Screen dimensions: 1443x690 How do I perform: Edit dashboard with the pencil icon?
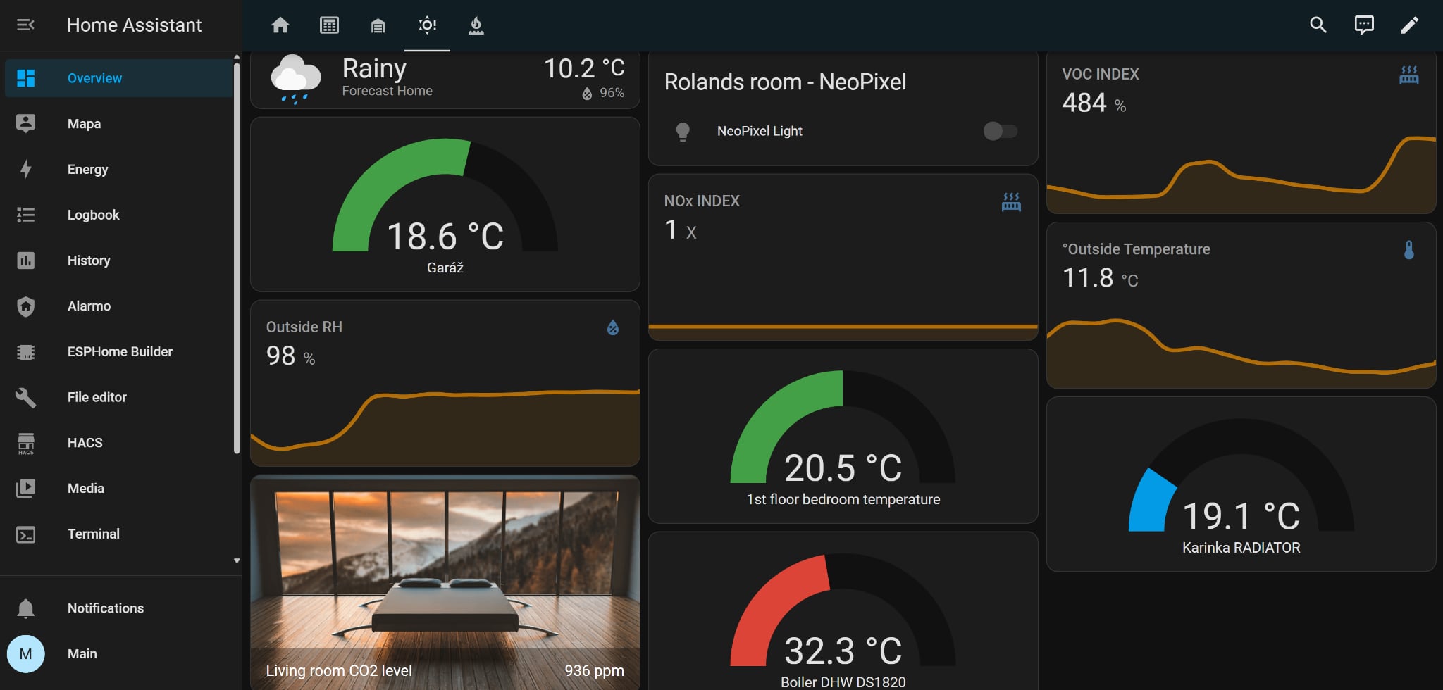pyautogui.click(x=1409, y=25)
